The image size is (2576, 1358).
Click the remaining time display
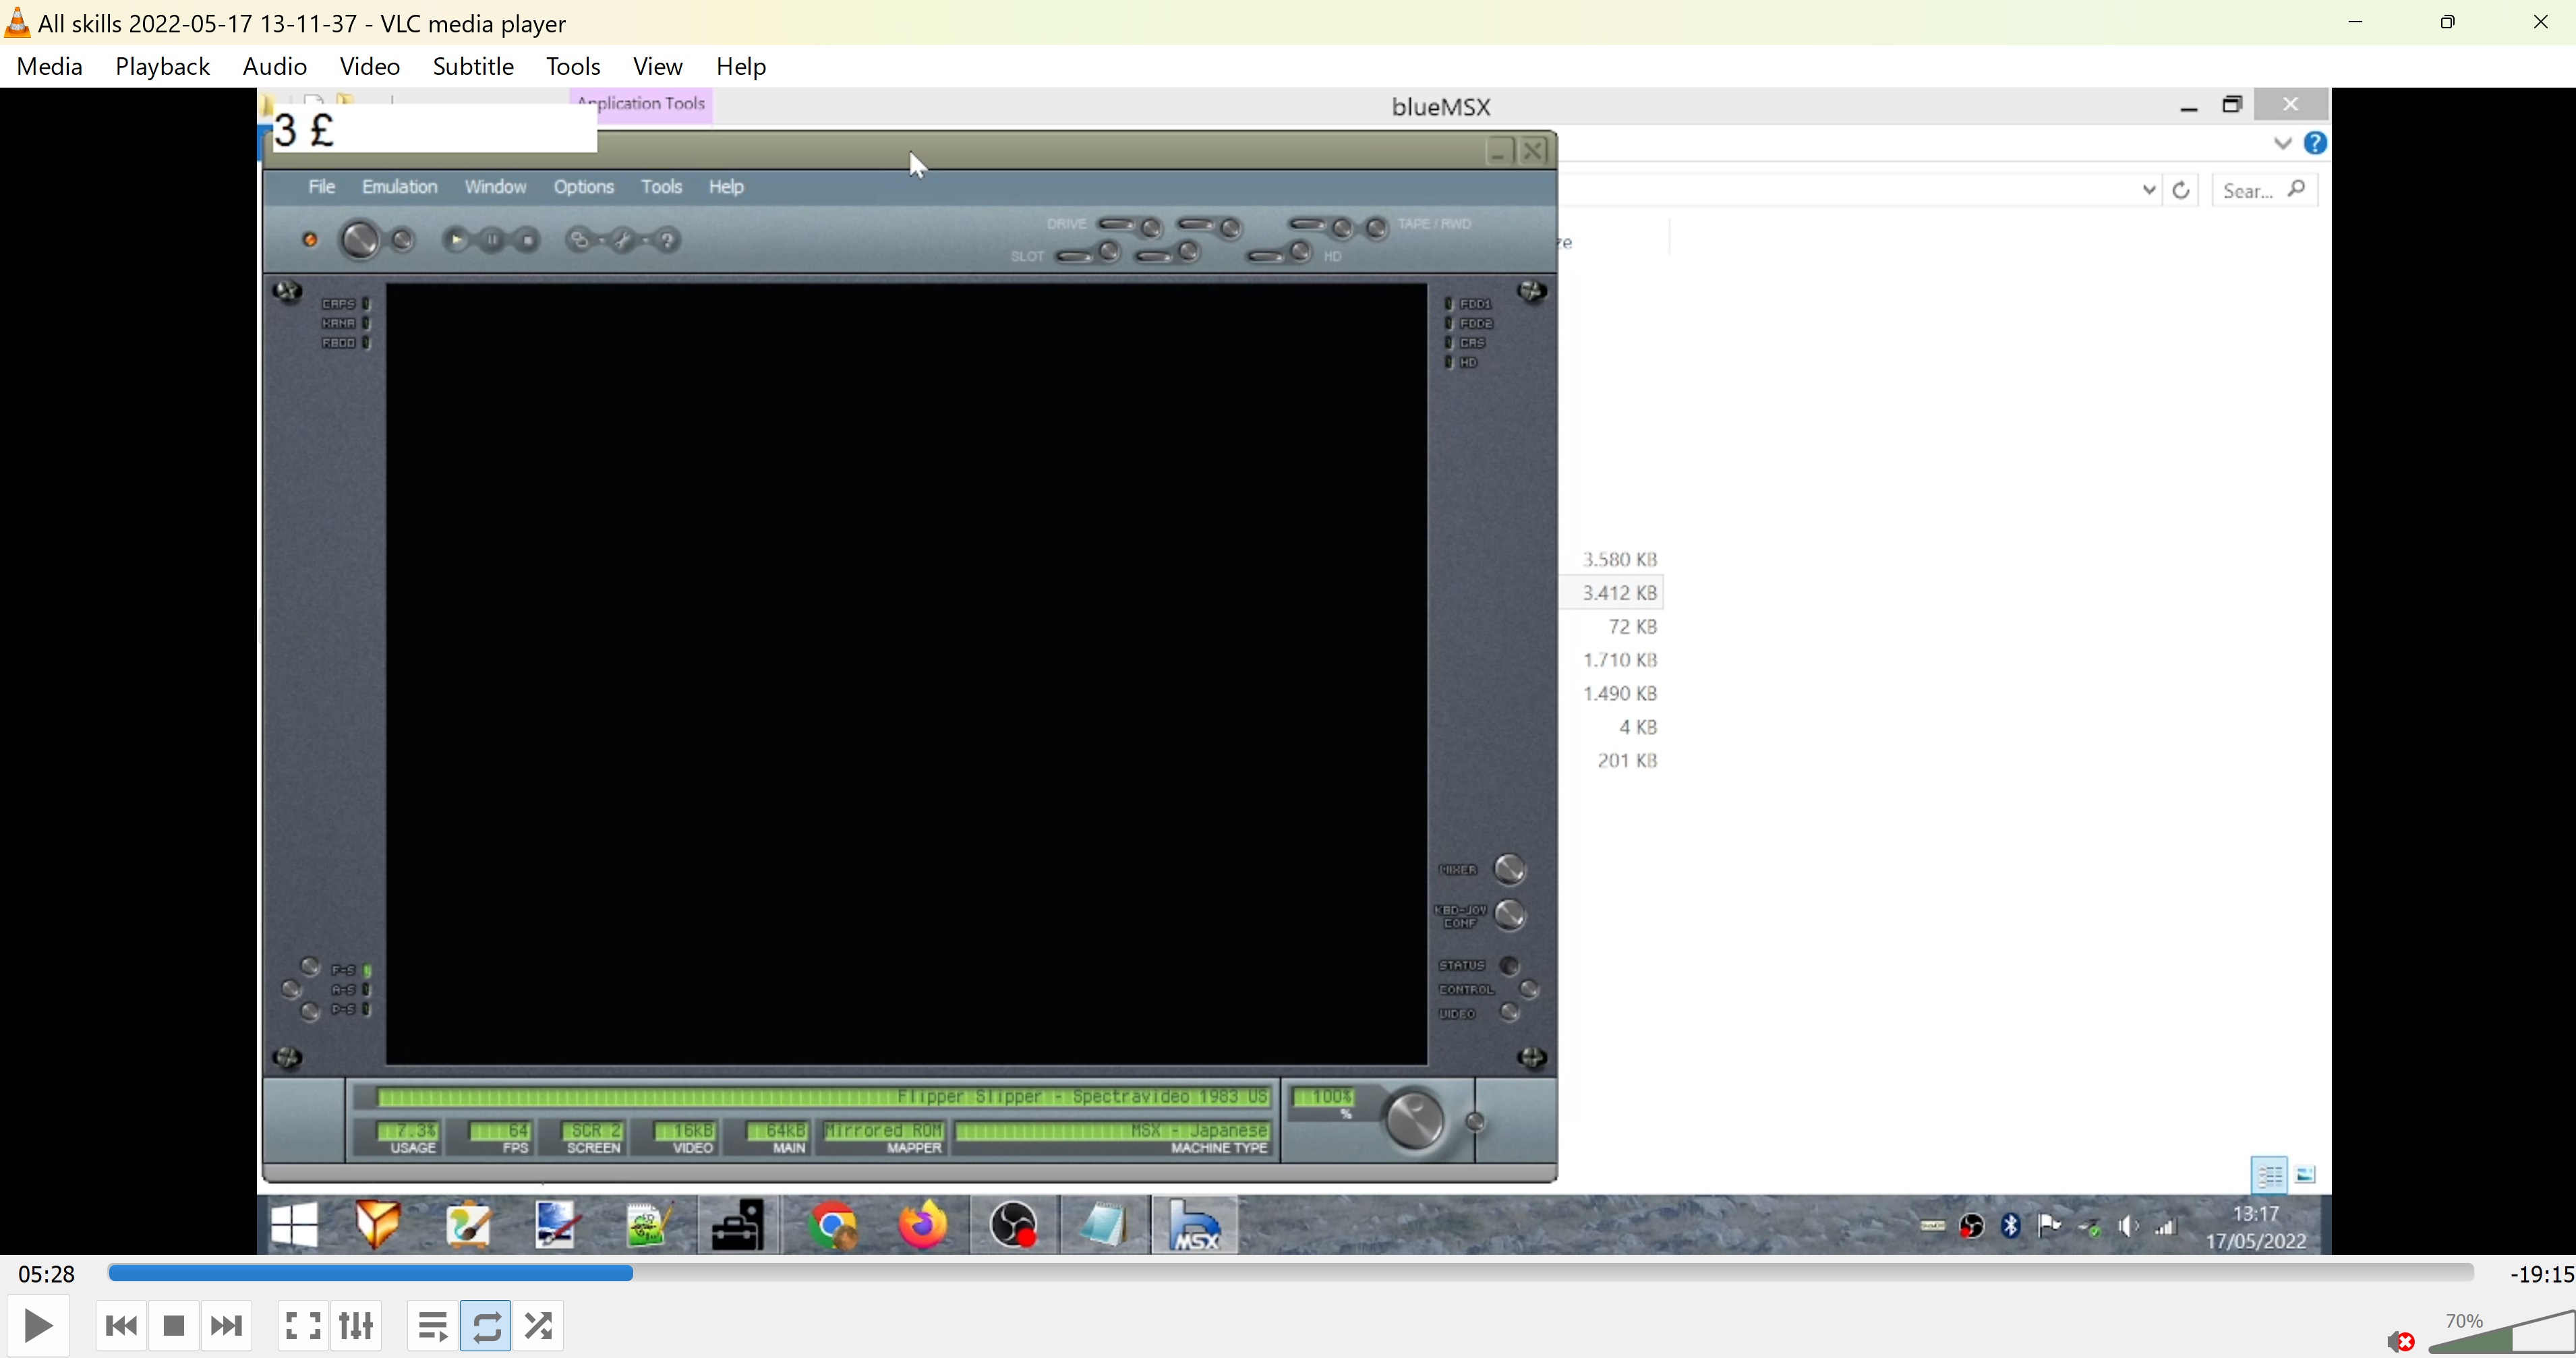[2540, 1274]
